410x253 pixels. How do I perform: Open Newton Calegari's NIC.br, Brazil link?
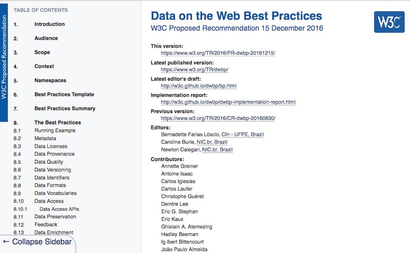coord(217,150)
